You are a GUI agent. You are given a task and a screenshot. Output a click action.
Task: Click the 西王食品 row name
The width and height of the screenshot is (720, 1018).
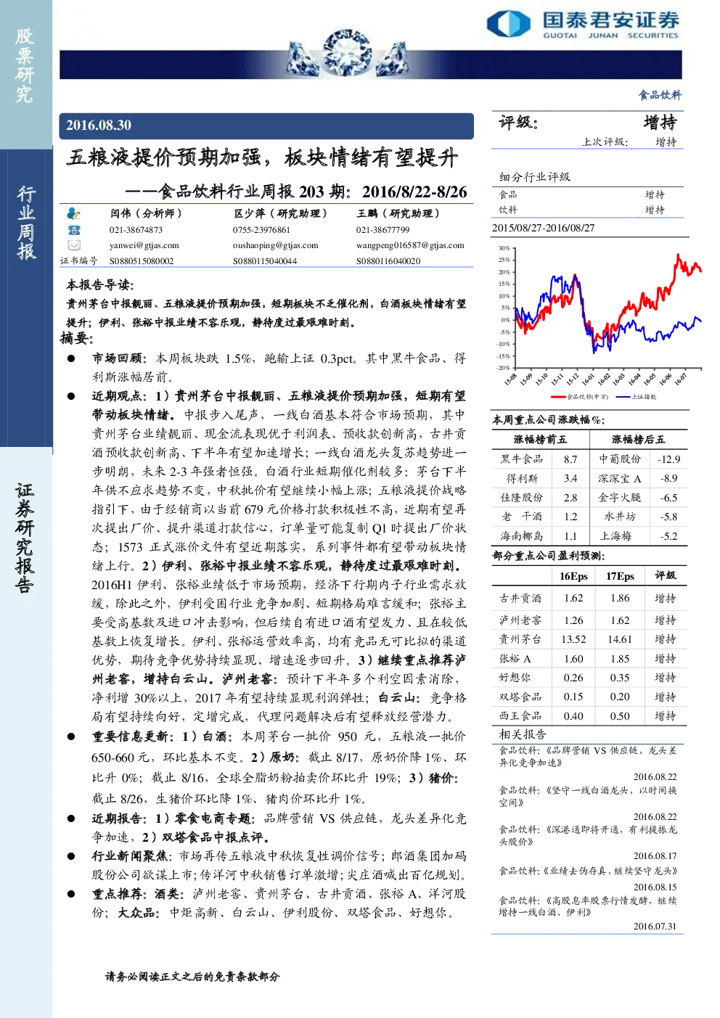tap(520, 716)
